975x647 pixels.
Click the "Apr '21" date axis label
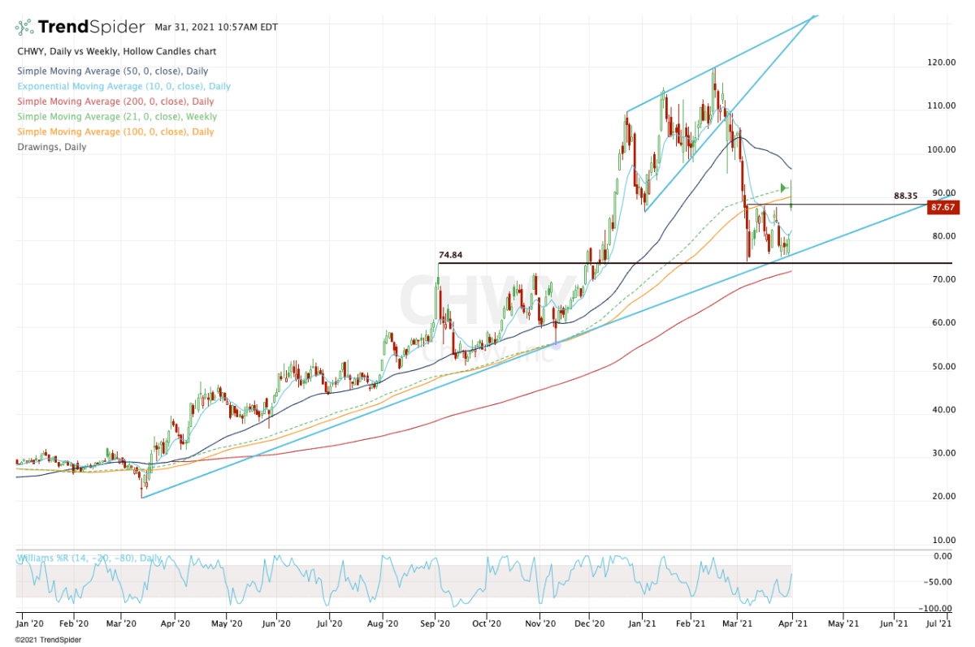click(791, 625)
